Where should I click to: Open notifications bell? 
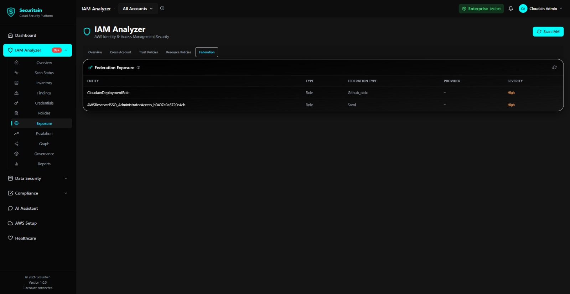(x=511, y=9)
